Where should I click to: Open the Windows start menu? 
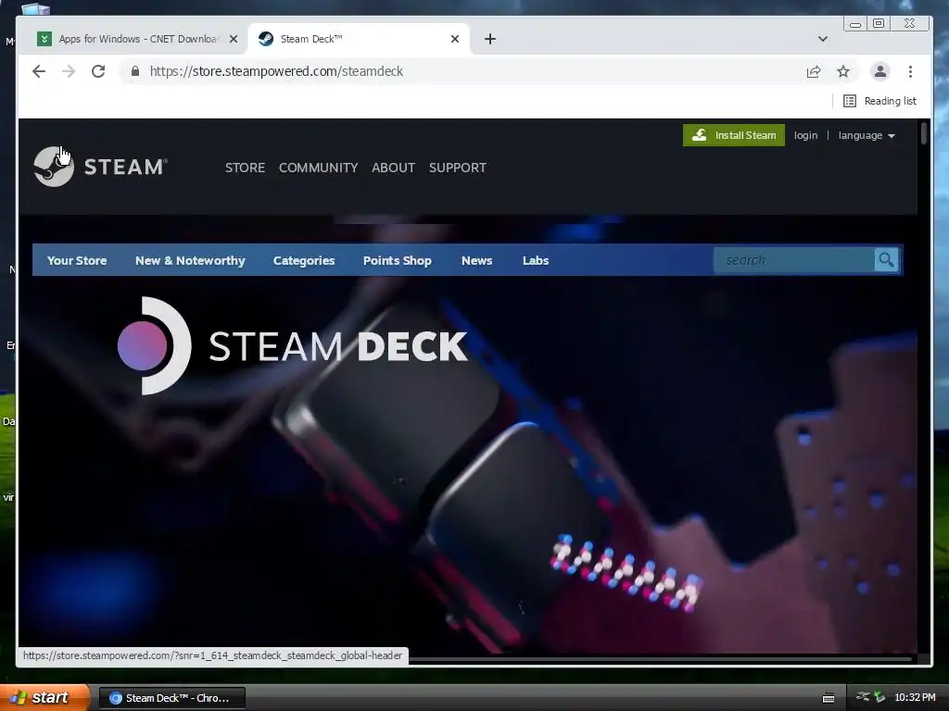click(44, 697)
